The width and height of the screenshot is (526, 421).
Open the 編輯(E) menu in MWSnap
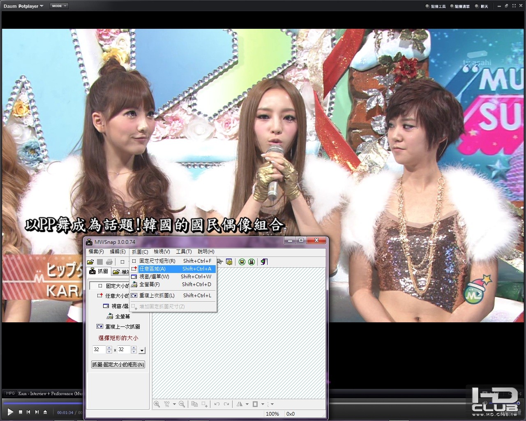118,252
